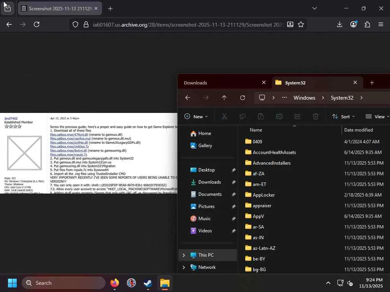Click the taskbar Search box
This screenshot has height=292, width=390.
[64, 283]
